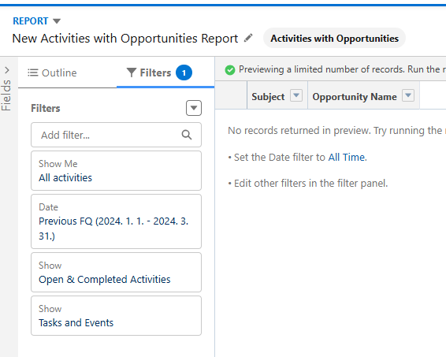The image size is (446, 357).
Task: Click the Activities with Opportunities report type pill
Action: click(x=334, y=38)
